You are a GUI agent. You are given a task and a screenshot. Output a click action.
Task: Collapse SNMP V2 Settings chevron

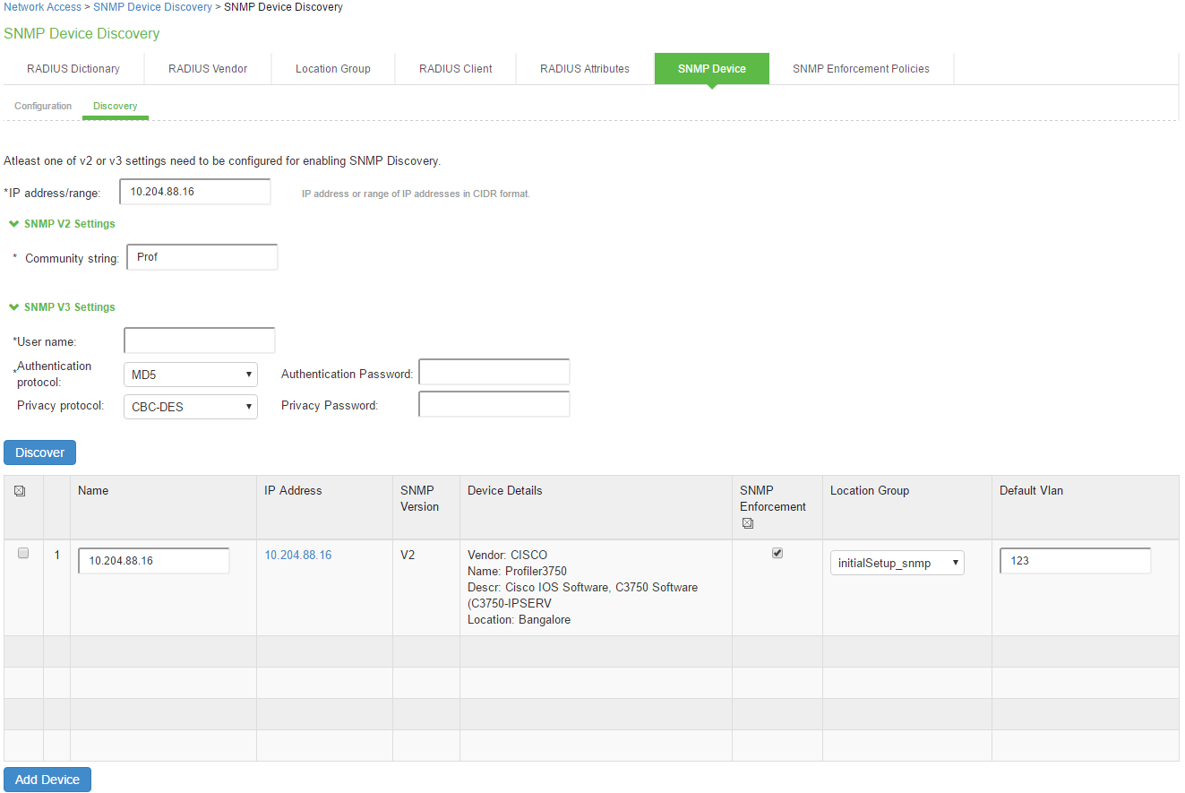coord(13,223)
